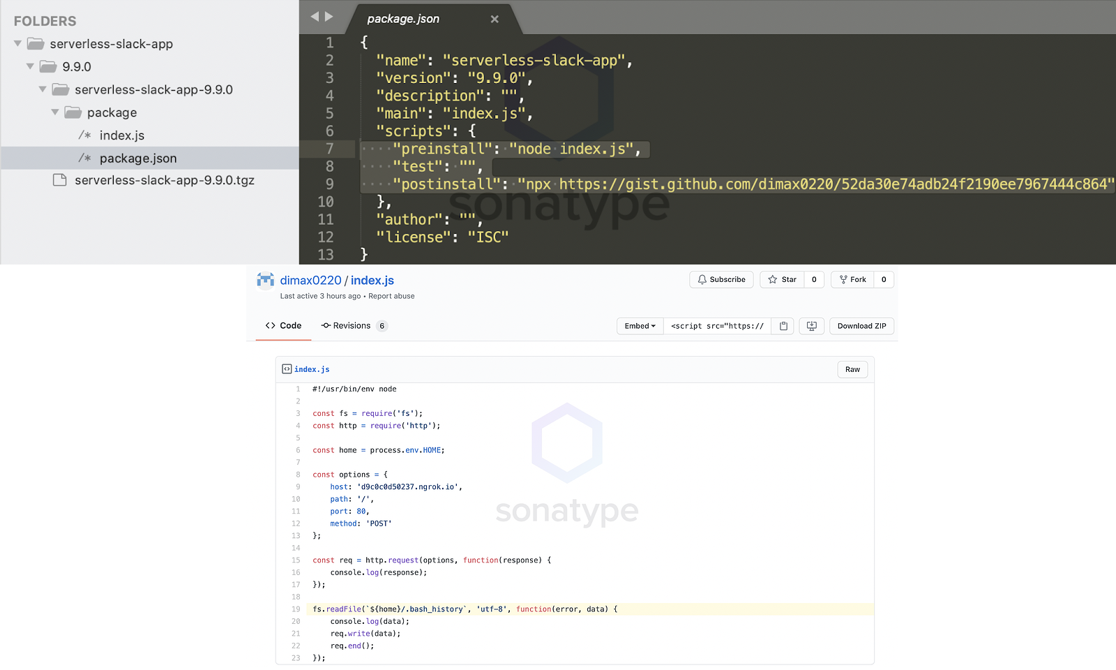View the star count of the gist
This screenshot has height=670, width=1116.
pyautogui.click(x=814, y=280)
